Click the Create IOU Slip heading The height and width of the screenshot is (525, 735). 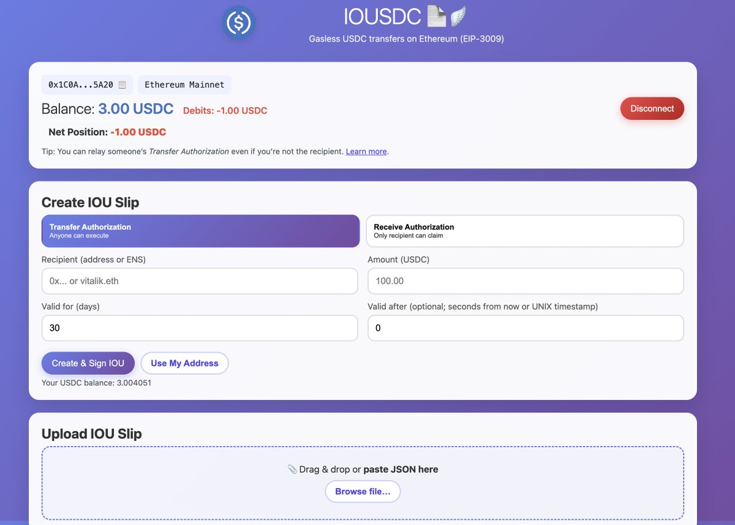(91, 202)
